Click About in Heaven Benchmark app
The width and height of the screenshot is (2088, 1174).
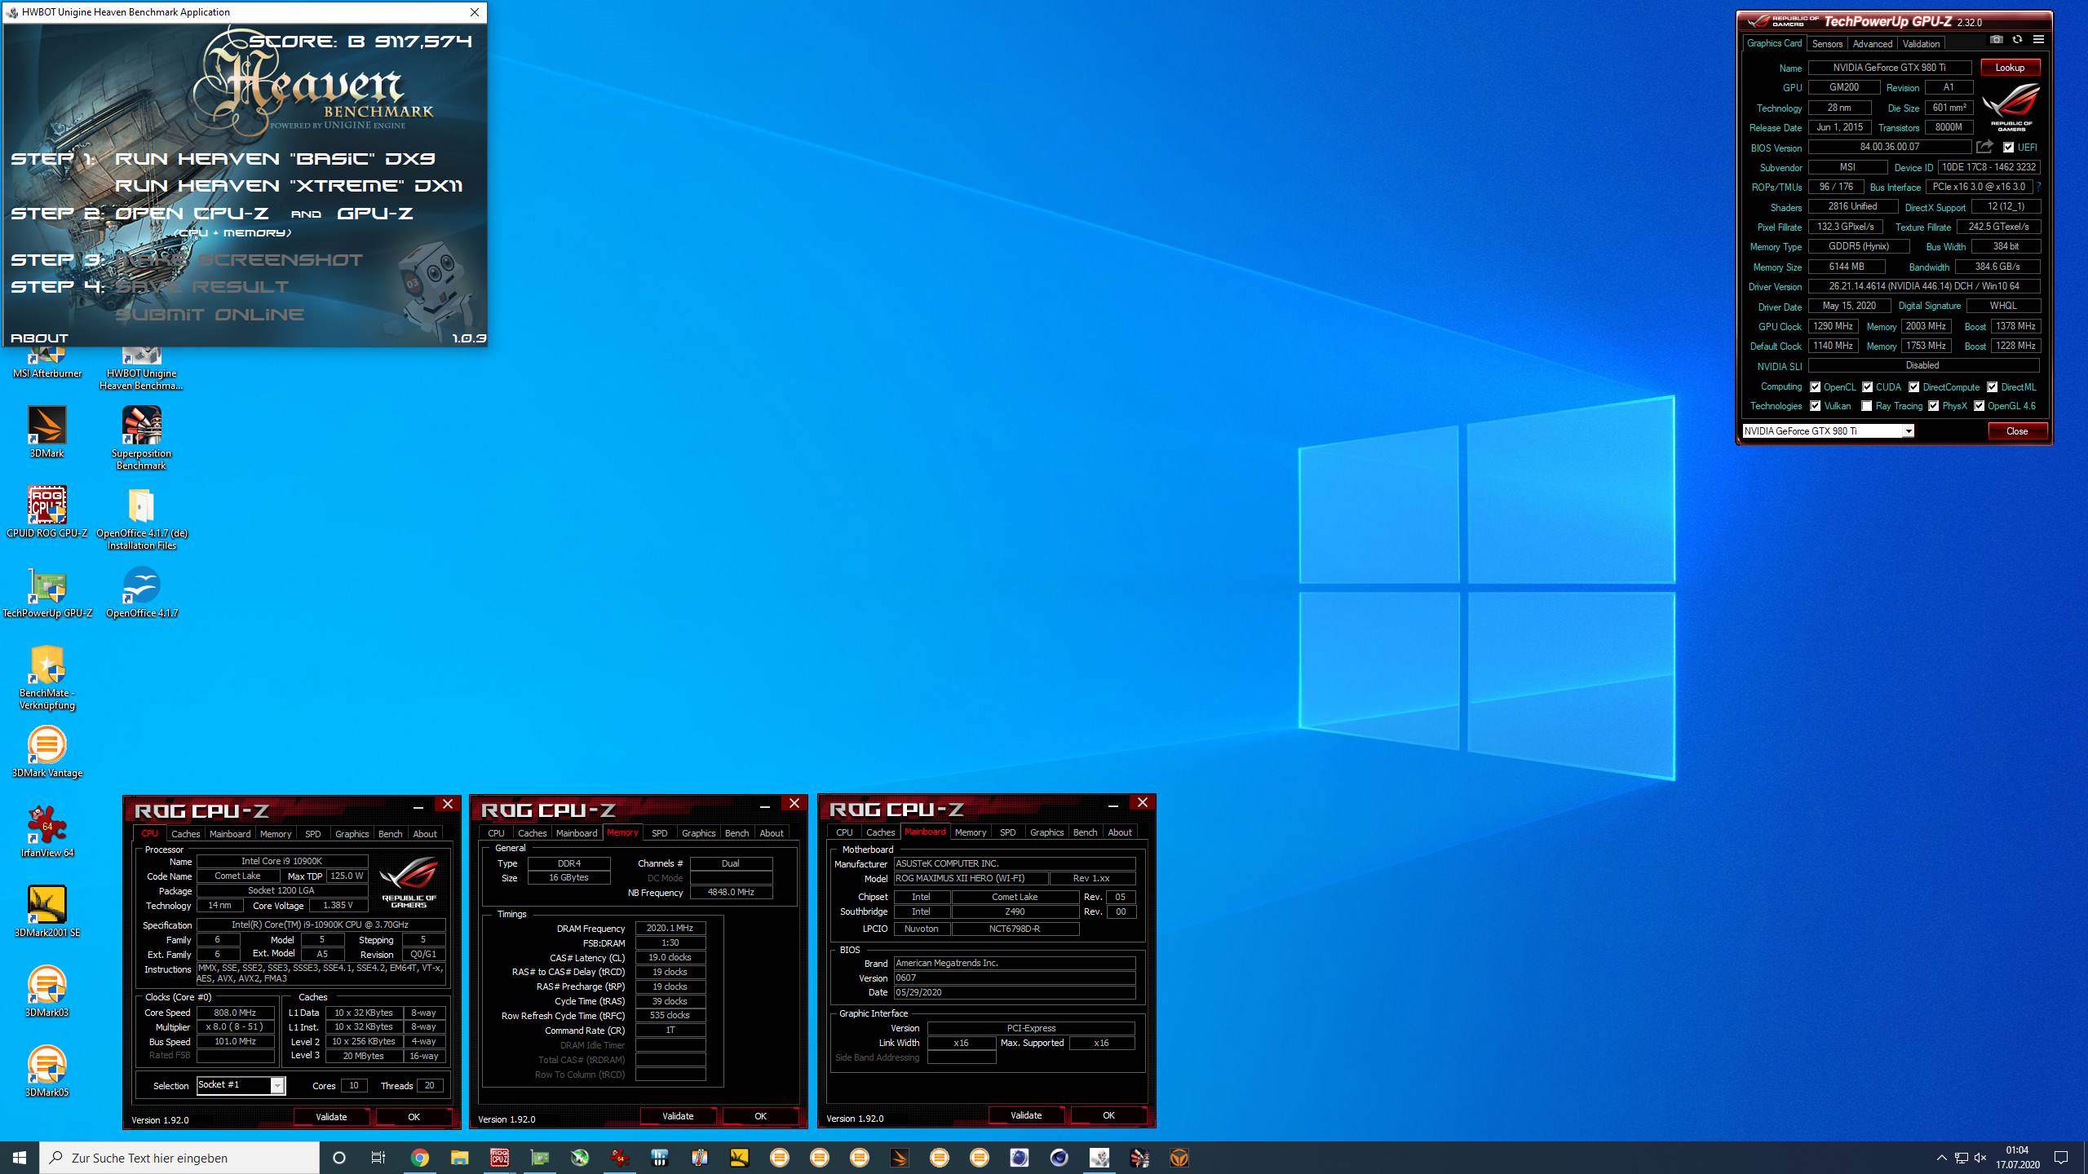tap(39, 338)
